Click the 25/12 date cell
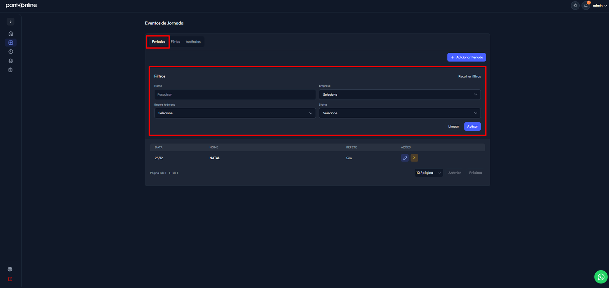The image size is (609, 288). 159,158
